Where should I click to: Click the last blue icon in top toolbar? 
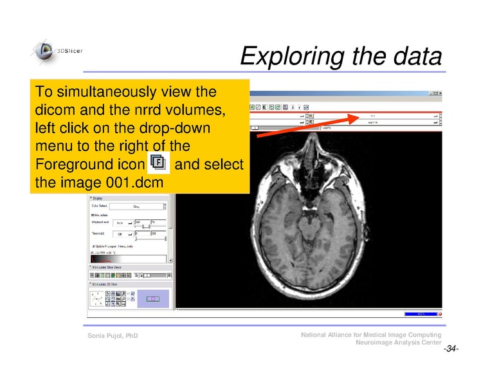306,107
